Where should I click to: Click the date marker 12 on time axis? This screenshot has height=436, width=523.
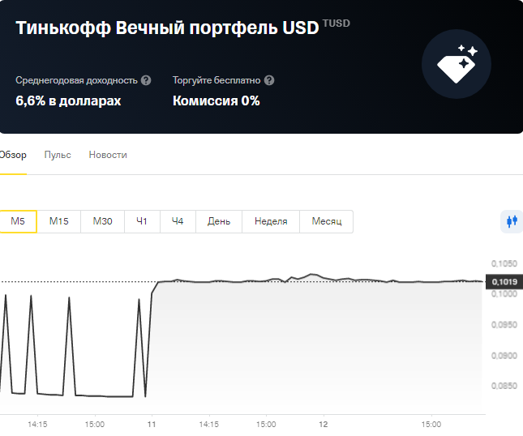click(x=324, y=425)
